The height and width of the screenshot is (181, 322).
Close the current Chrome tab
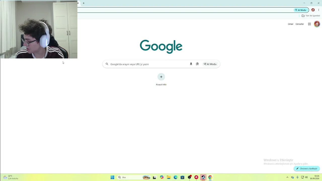coord(78,3)
